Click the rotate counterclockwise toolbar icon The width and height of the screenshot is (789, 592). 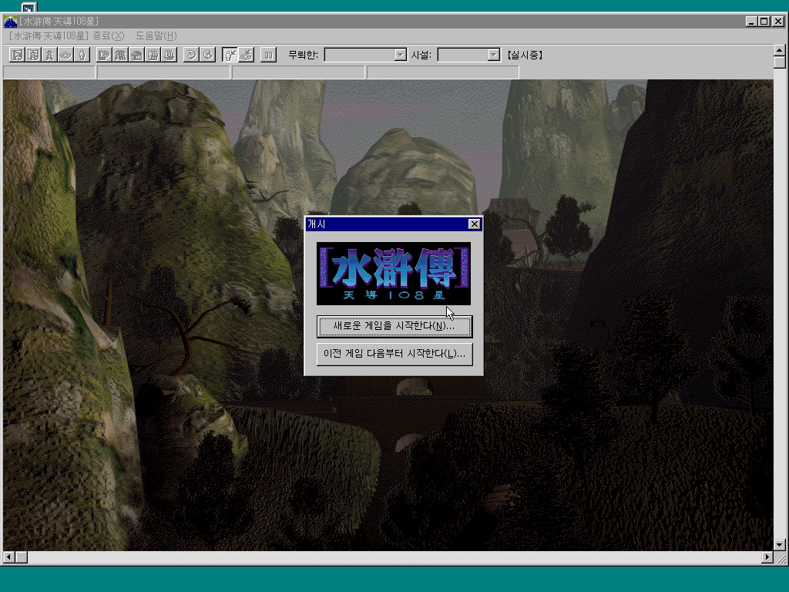[x=191, y=55]
